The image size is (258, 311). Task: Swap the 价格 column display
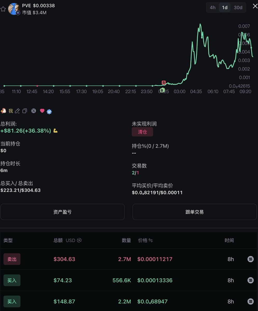pyautogui.click(x=151, y=240)
